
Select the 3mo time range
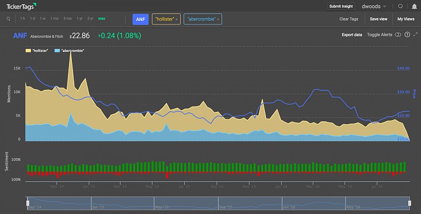point(67,19)
